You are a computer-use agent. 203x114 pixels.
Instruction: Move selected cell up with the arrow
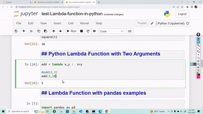pyautogui.click(x=54, y=31)
